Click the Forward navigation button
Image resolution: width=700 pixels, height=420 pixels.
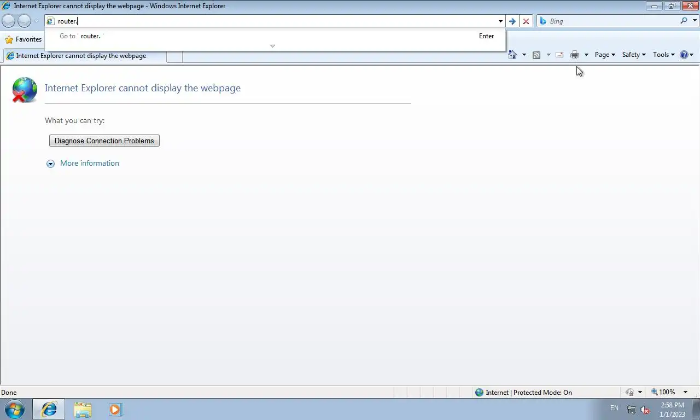(x=24, y=21)
